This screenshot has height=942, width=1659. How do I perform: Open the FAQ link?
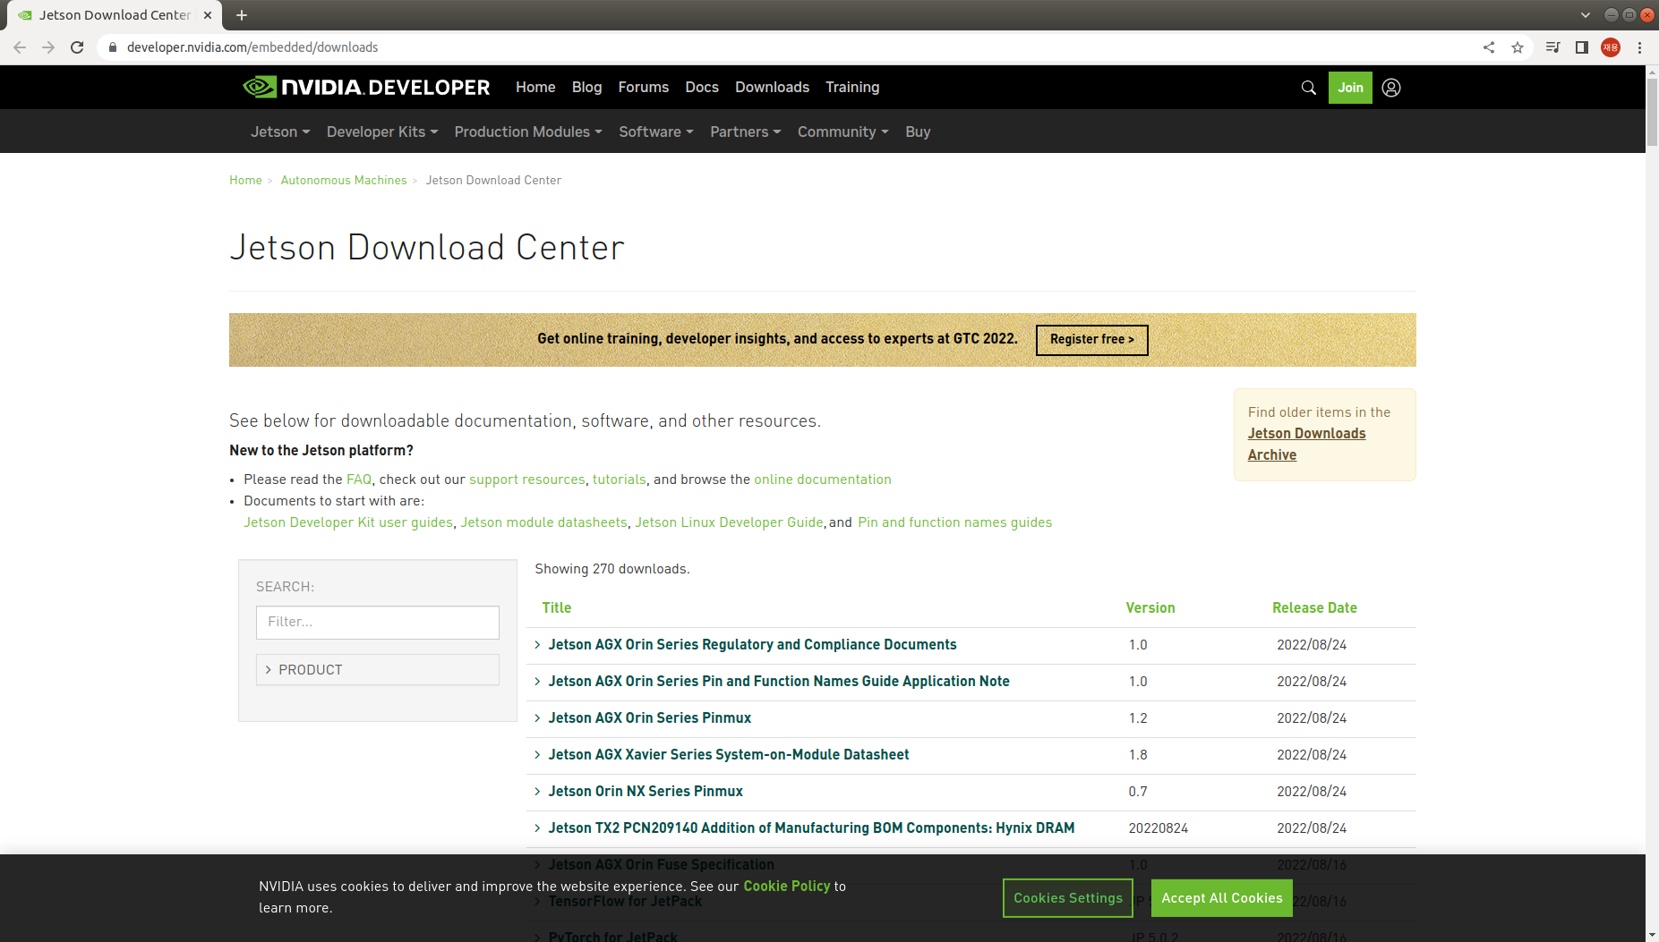(358, 479)
